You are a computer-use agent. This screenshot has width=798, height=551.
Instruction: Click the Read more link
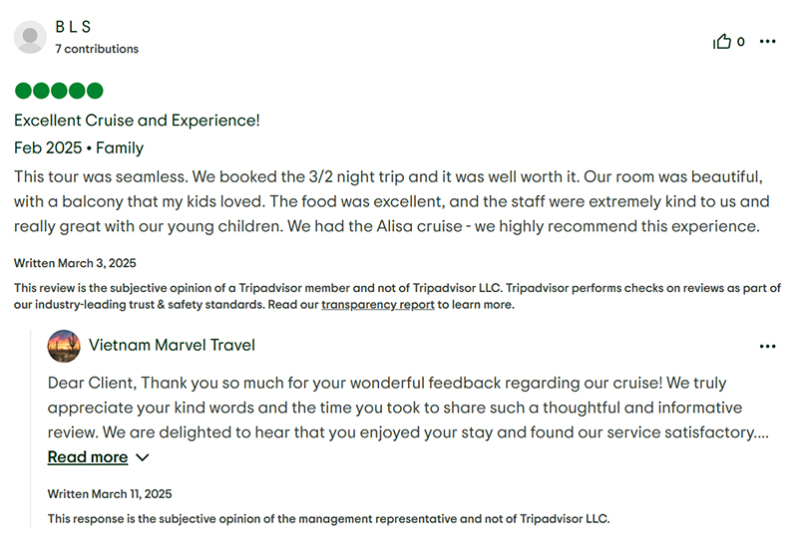click(88, 457)
